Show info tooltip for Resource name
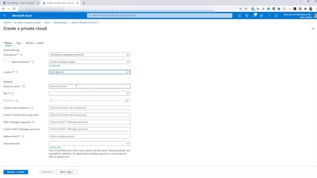Image resolution: width=317 pixels, height=178 pixels. (24, 87)
